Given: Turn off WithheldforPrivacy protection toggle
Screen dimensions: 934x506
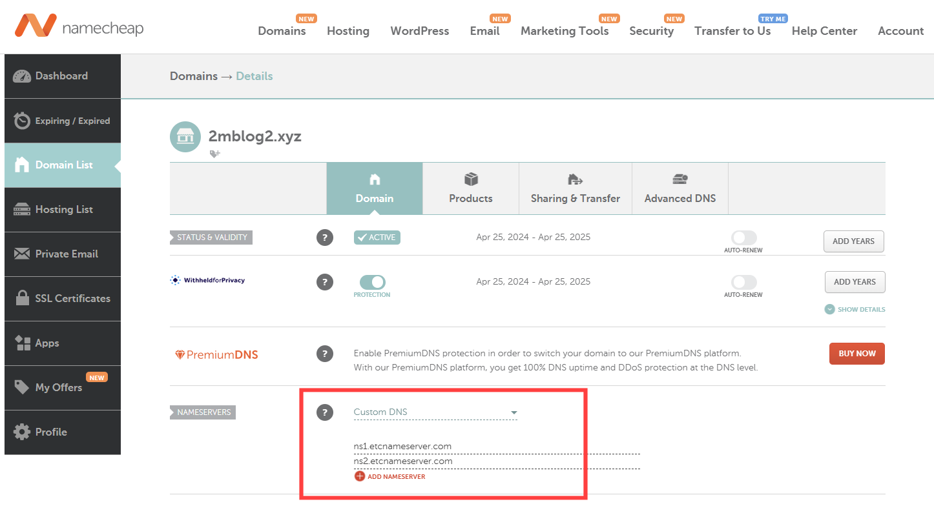Looking at the screenshot, I should [x=372, y=282].
